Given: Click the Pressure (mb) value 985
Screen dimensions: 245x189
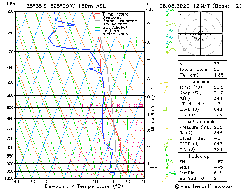Looking at the screenshot, I should pos(218,127).
